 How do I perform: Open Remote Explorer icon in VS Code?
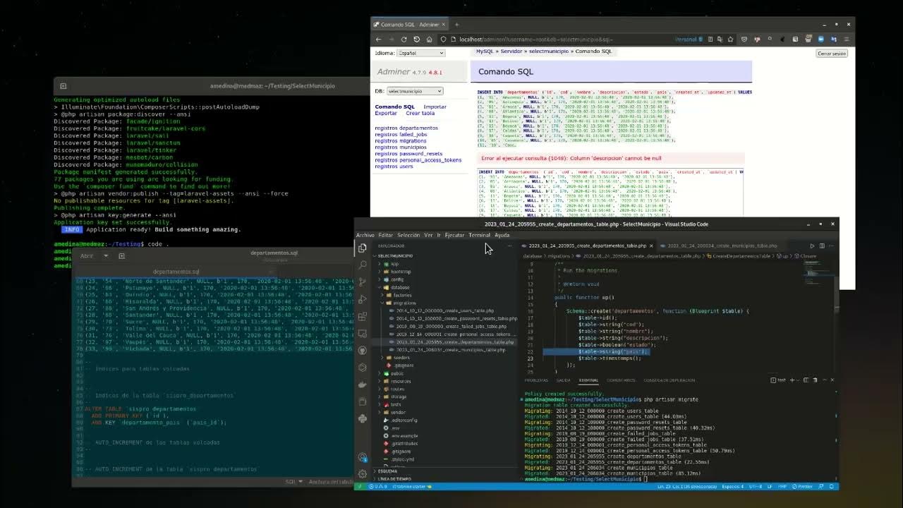pyautogui.click(x=362, y=333)
